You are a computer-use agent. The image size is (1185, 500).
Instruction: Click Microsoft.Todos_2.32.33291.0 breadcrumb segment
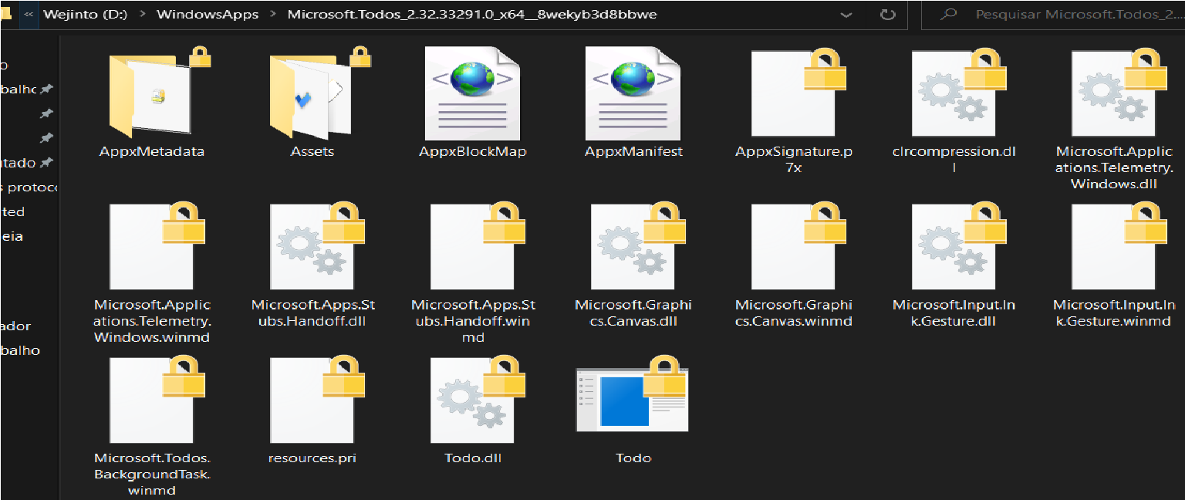pos(472,15)
